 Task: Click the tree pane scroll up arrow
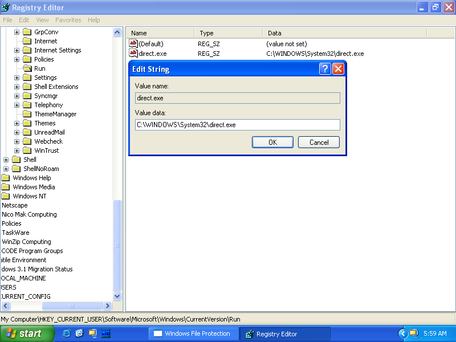117,32
